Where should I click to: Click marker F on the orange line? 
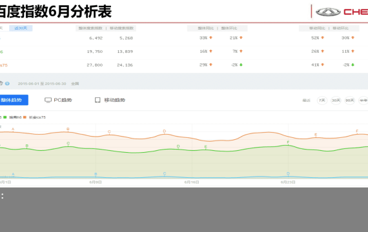357,131
